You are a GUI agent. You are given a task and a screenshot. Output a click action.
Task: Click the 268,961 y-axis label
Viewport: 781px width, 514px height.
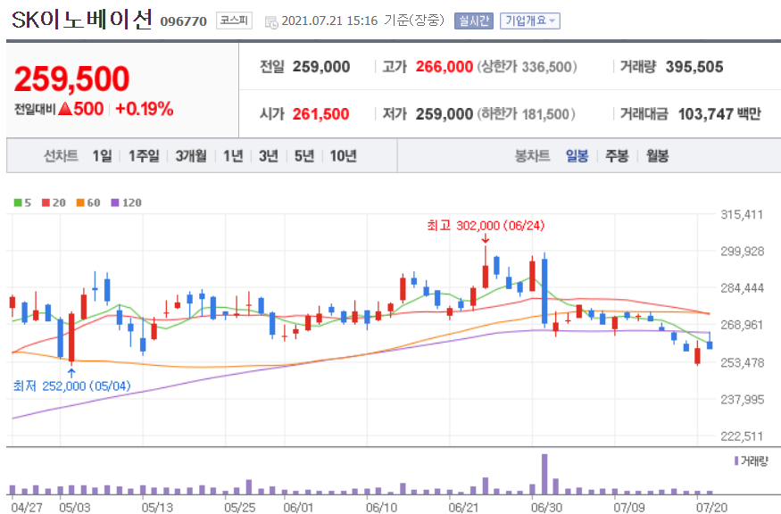click(x=742, y=325)
